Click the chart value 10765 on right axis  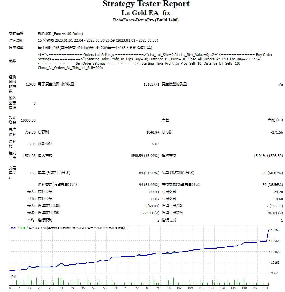click(x=275, y=230)
